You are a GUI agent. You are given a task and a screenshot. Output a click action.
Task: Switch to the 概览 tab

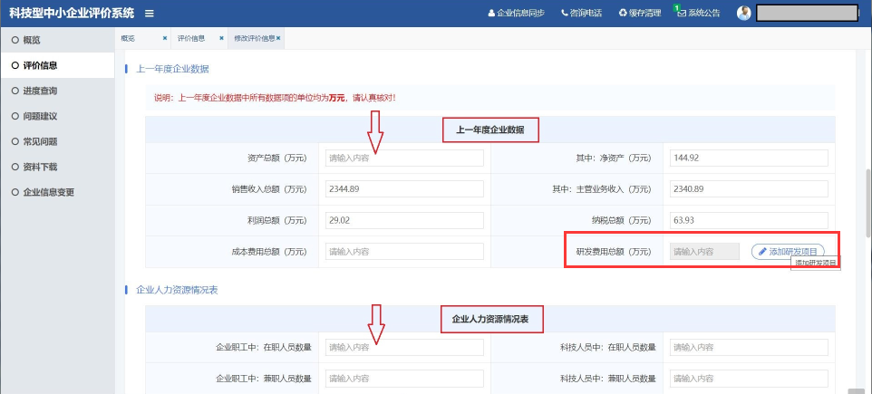[x=128, y=39]
